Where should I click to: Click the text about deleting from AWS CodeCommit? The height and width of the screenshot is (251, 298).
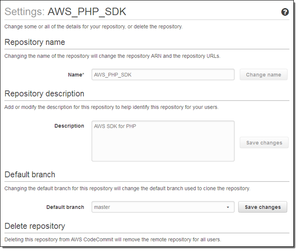point(112,240)
